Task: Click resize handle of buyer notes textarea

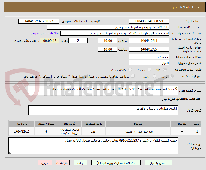Action: (10, 153)
